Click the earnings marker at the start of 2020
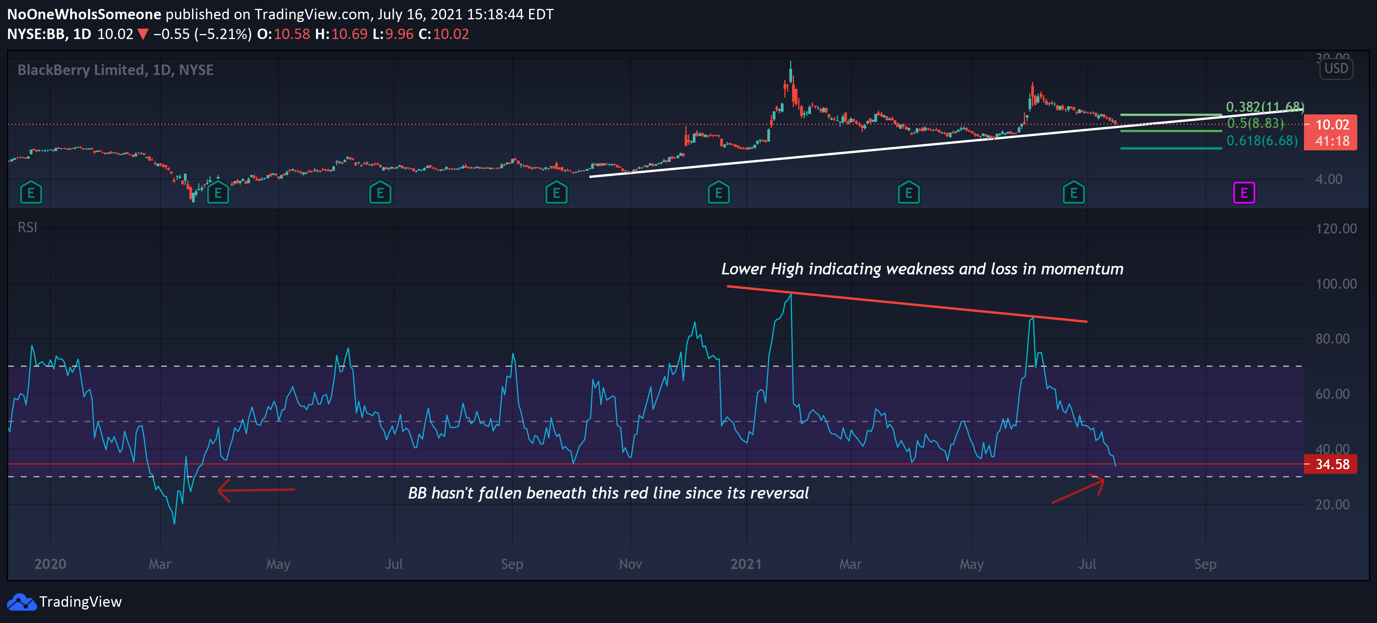This screenshot has height=623, width=1377. pyautogui.click(x=31, y=193)
